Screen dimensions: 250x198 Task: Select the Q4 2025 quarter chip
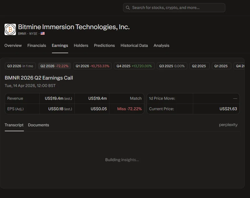[134, 66]
